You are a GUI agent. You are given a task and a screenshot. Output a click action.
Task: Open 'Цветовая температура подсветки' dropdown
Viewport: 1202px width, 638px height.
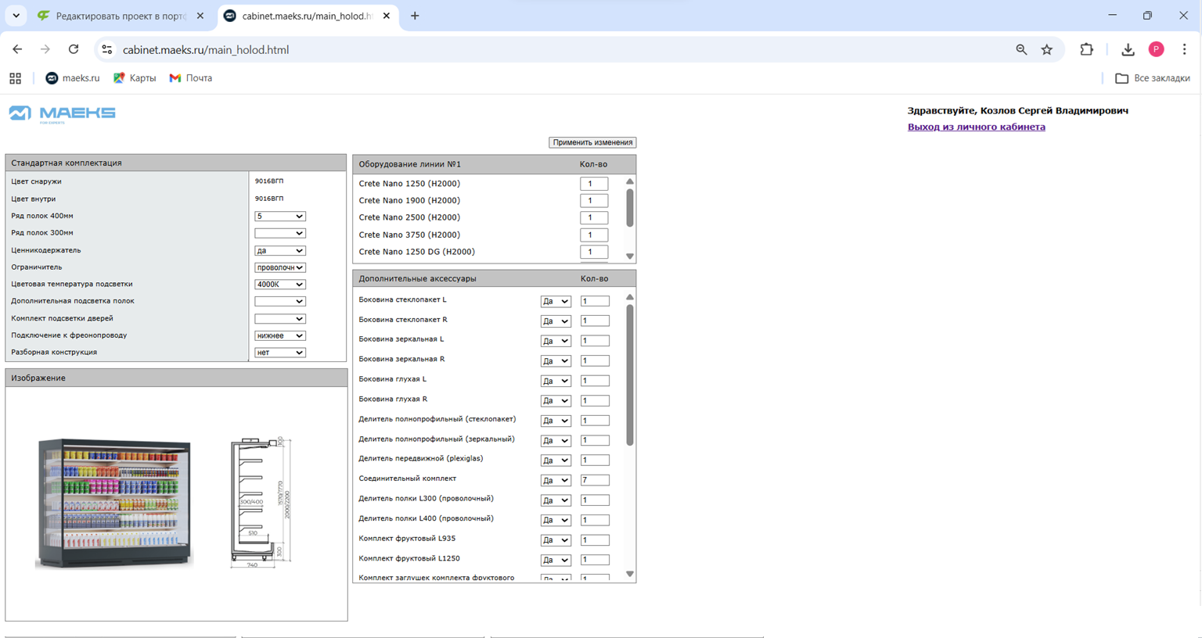point(279,284)
